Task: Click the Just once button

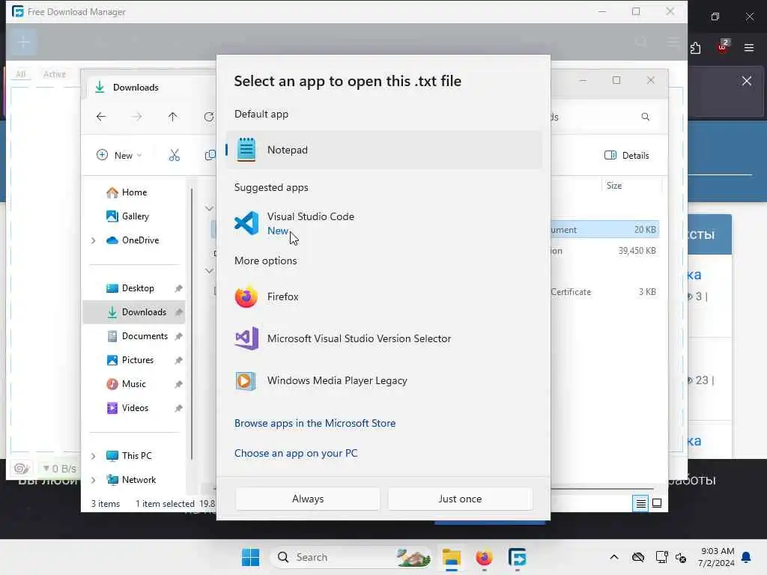Action: [x=460, y=499]
